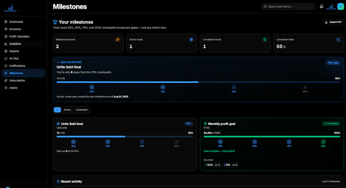Click 75% target icon on Units Sold Goal card
This screenshot has width=346, height=188.
(142, 142)
